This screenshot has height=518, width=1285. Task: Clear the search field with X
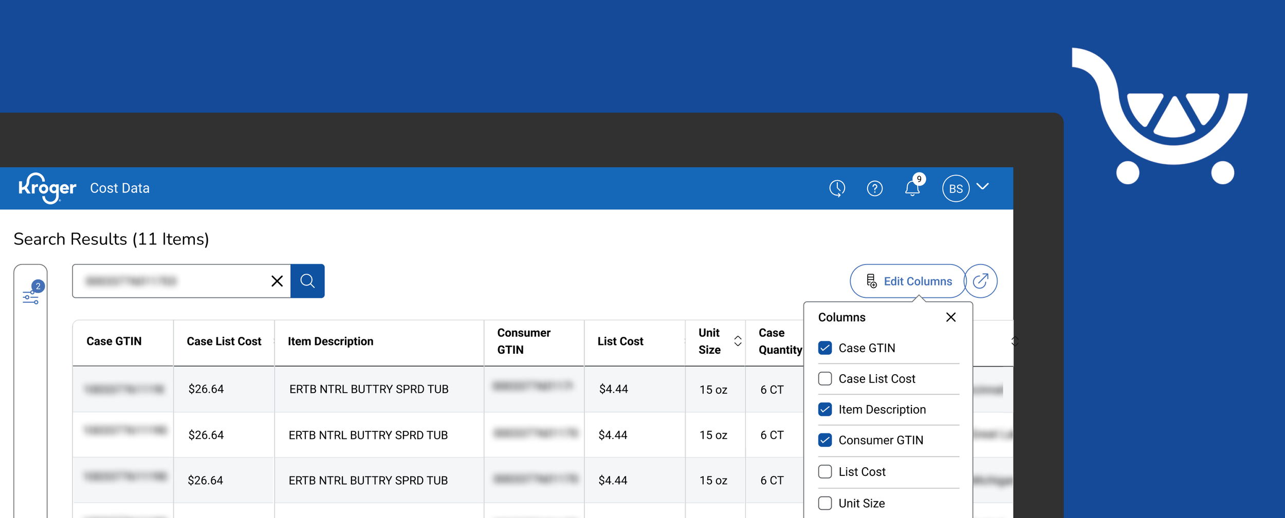(277, 281)
